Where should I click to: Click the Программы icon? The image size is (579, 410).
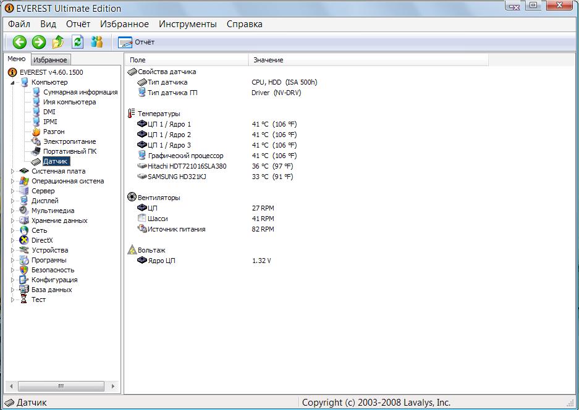[x=24, y=260]
